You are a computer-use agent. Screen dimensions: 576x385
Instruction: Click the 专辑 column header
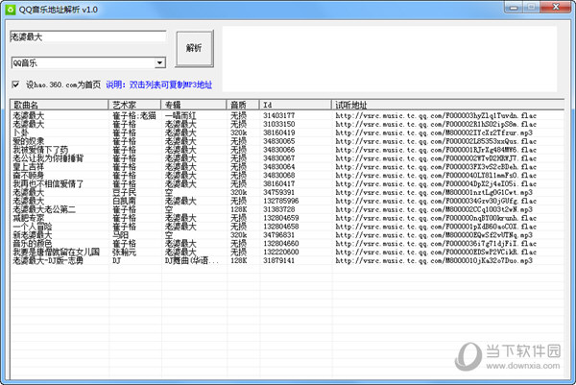(x=194, y=105)
